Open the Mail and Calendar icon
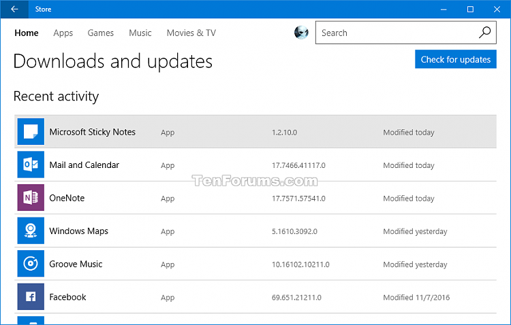 tap(31, 165)
